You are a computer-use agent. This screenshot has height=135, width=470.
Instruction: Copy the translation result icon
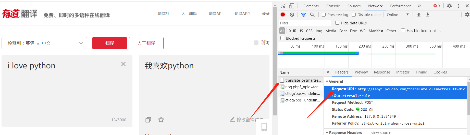point(148,119)
